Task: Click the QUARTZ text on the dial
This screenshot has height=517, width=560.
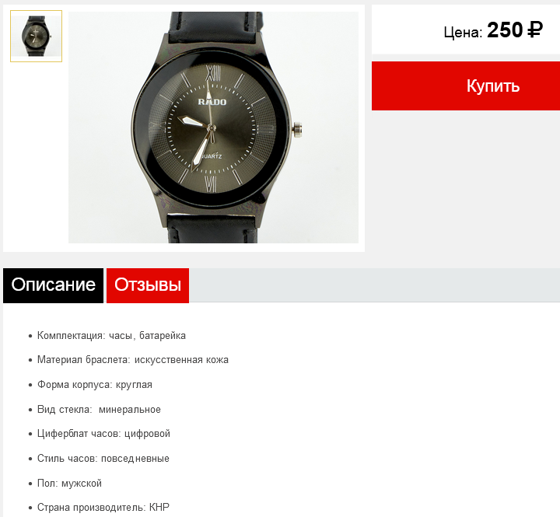Action: click(x=211, y=156)
